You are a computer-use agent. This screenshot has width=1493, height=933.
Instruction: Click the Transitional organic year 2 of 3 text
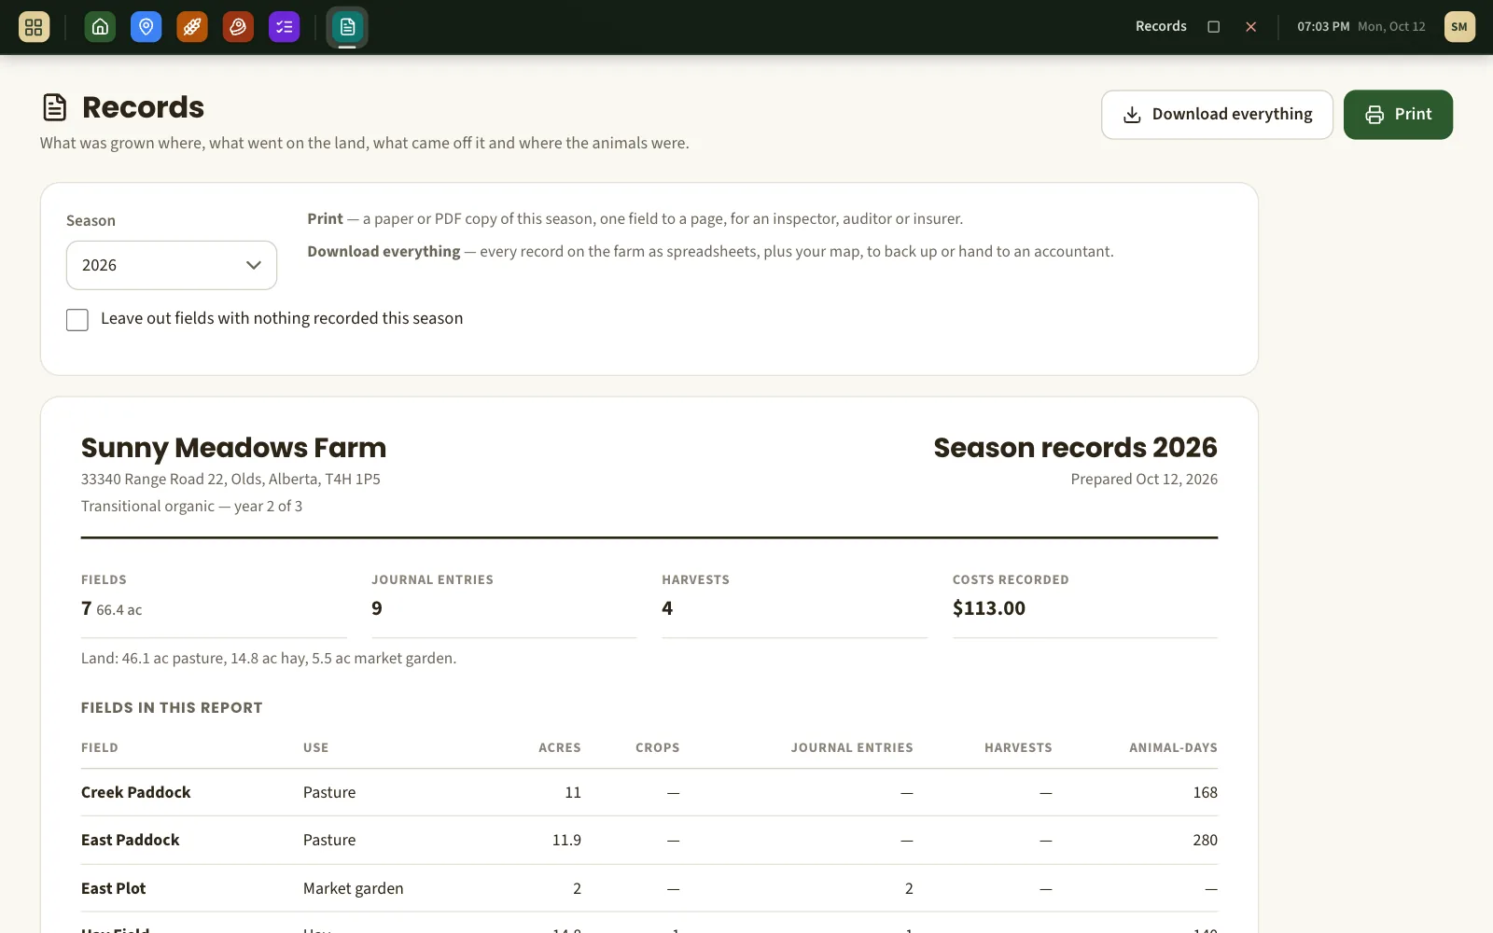pyautogui.click(x=191, y=506)
